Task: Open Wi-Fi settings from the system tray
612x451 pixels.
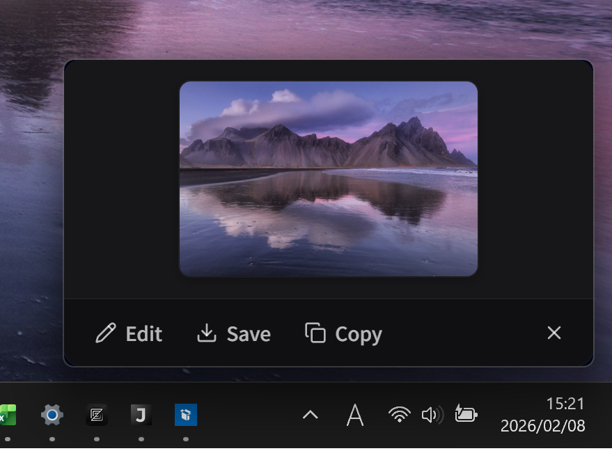Action: pyautogui.click(x=398, y=414)
